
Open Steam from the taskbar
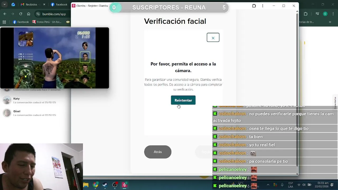pos(105,185)
